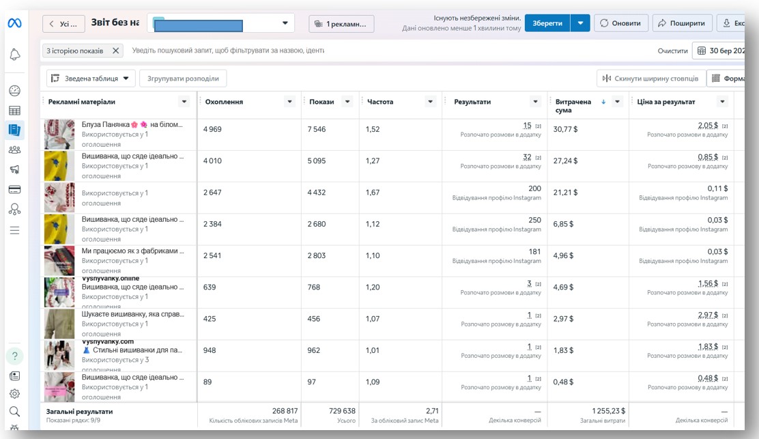759x439 pixels.
Task: Open the notifications bell
Action: [15, 55]
